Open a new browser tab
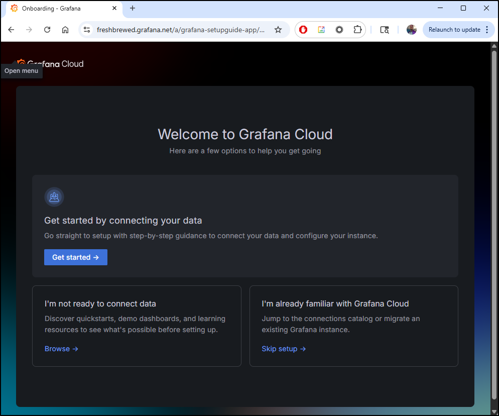Screen dimensions: 499x416 coord(133,8)
